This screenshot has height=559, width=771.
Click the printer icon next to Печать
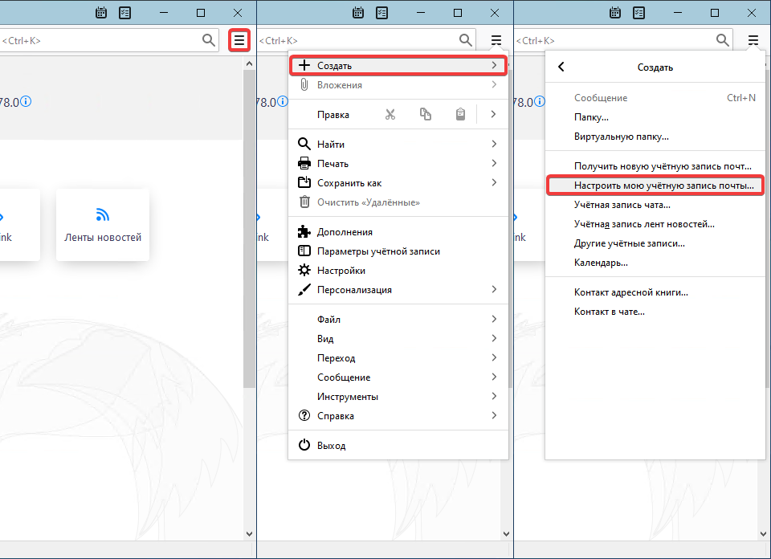coord(304,164)
